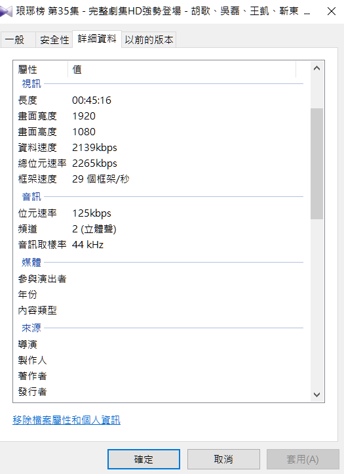The image size is (344, 474).
Task: Click the 音訊取樣率 property label
Action: 42,245
